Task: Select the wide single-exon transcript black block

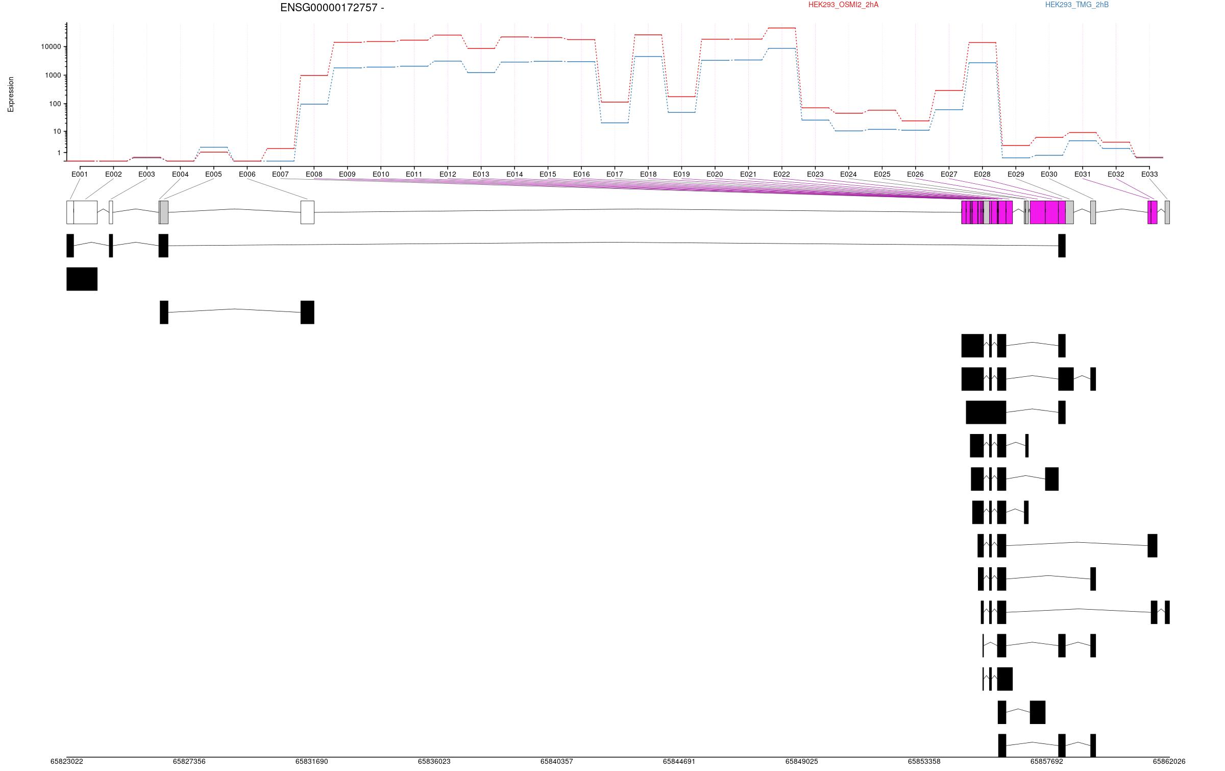Action: click(82, 279)
